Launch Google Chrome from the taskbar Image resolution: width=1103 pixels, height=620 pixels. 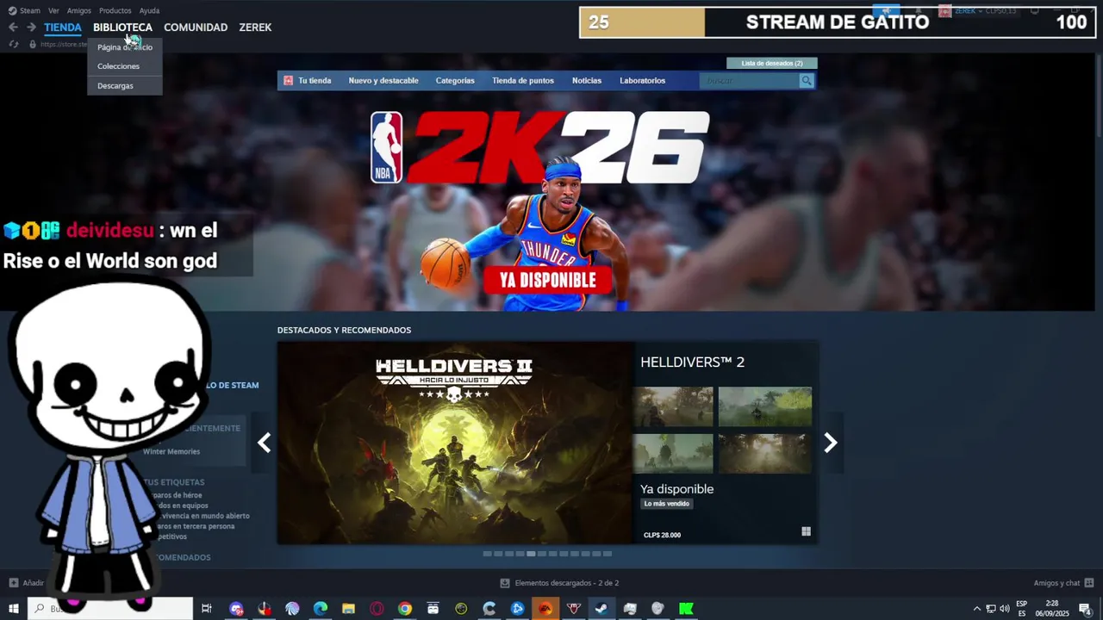405,609
